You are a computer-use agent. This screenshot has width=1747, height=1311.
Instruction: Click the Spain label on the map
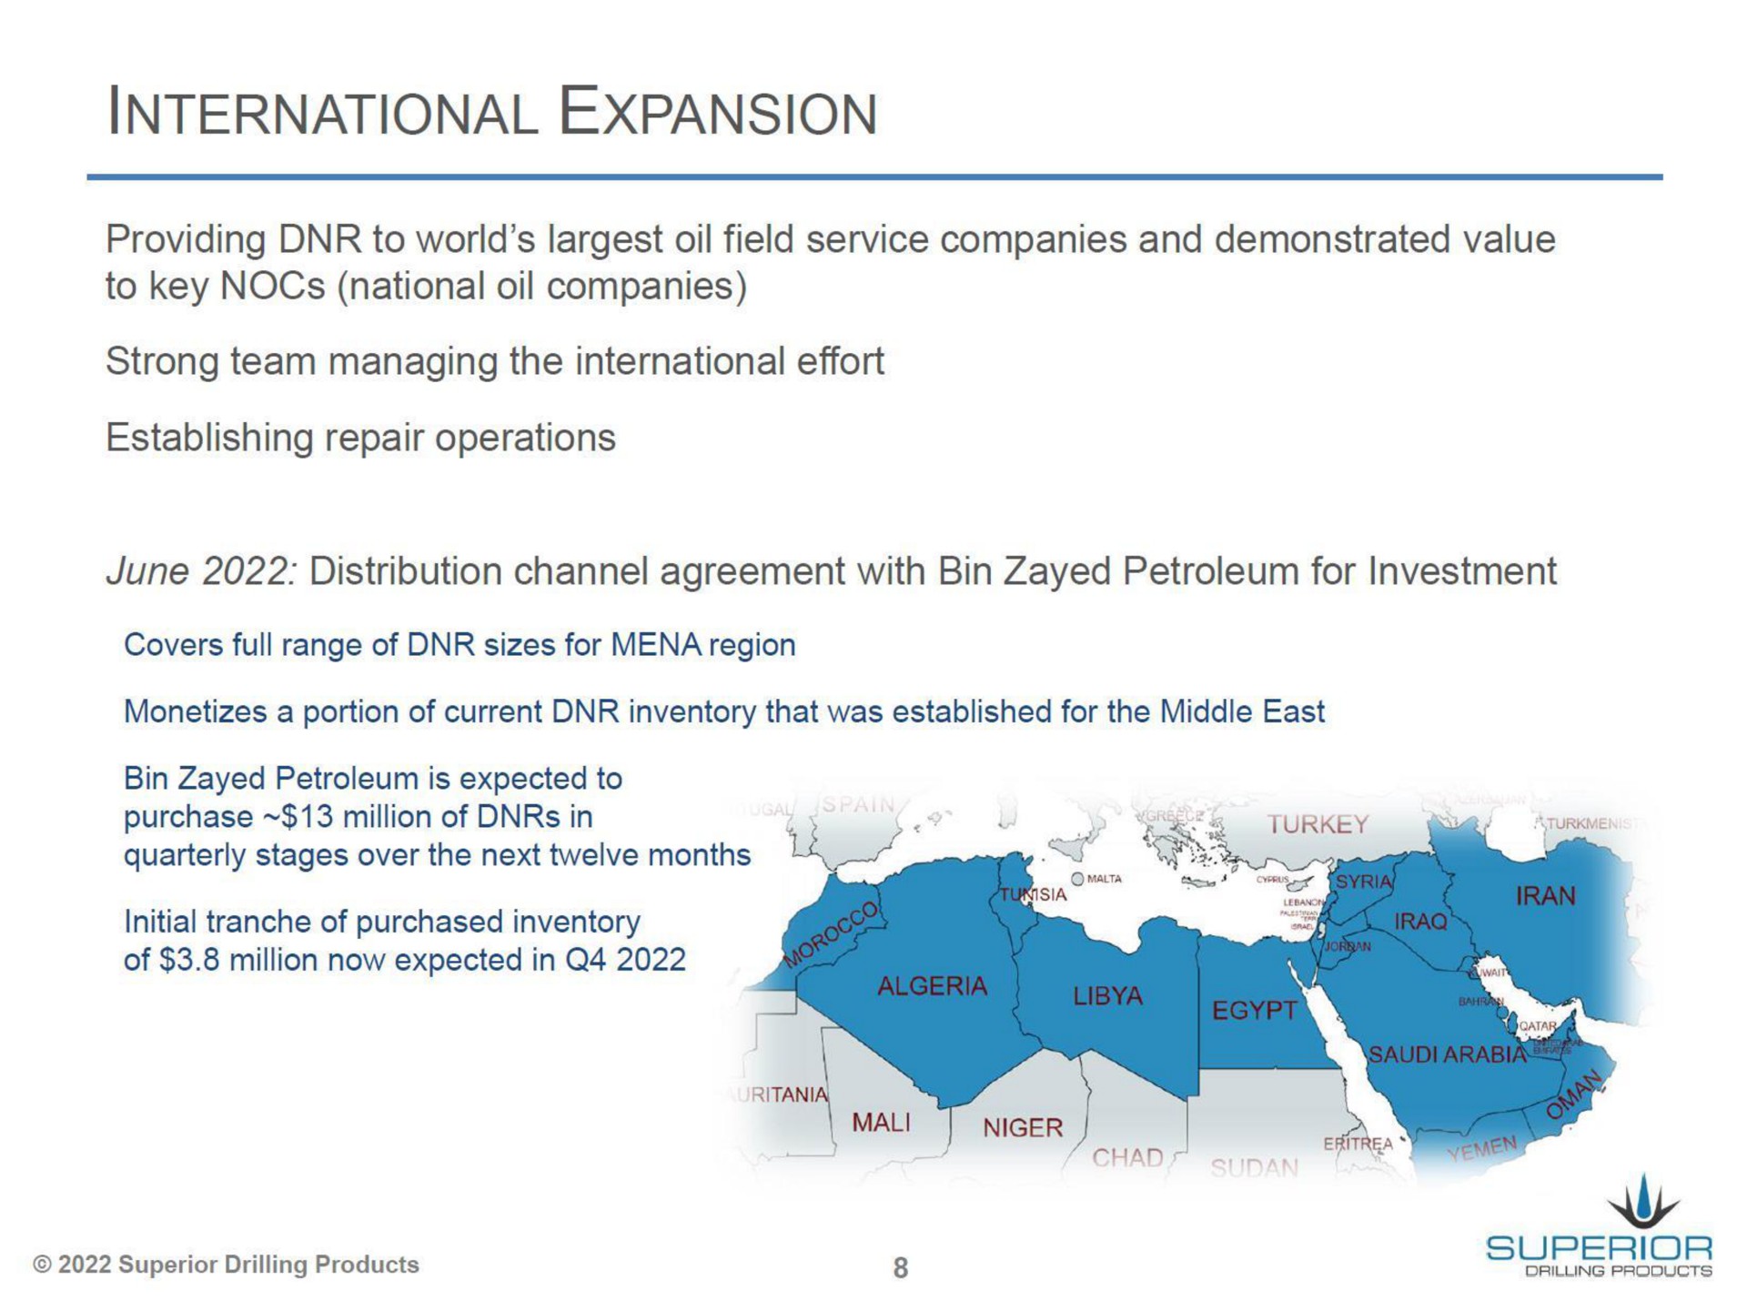[859, 805]
